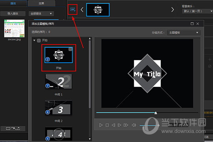Select the 开始 template thumbnail
Image resolution: width=213 pixels, height=142 pixels.
pyautogui.click(x=59, y=55)
